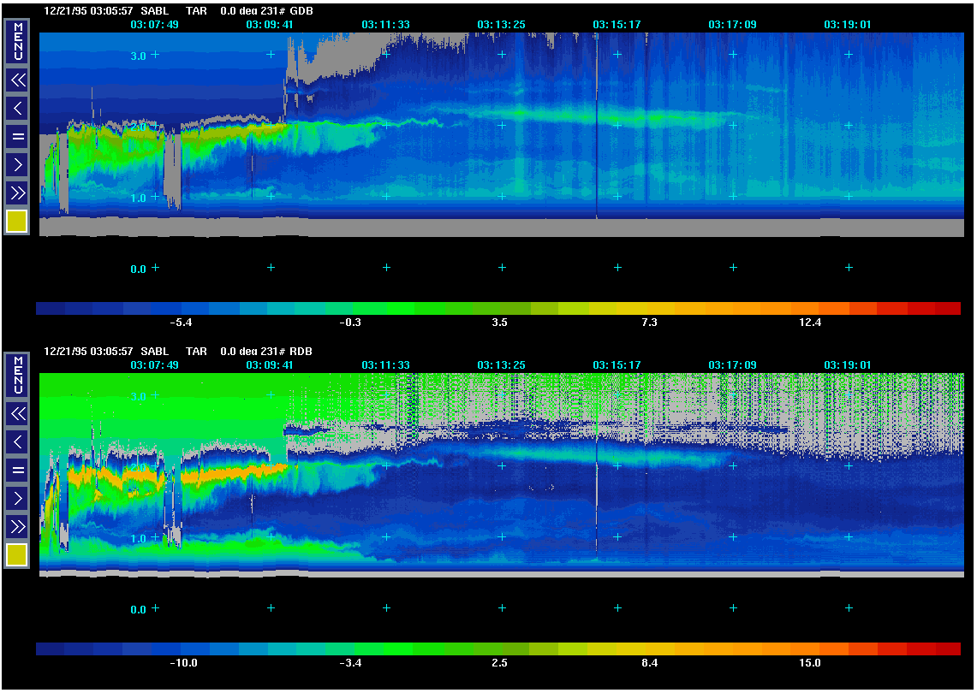Viewport: 977px width, 693px height.
Task: Select the 03:17:09 time label in RDB panel
Action: pos(732,364)
